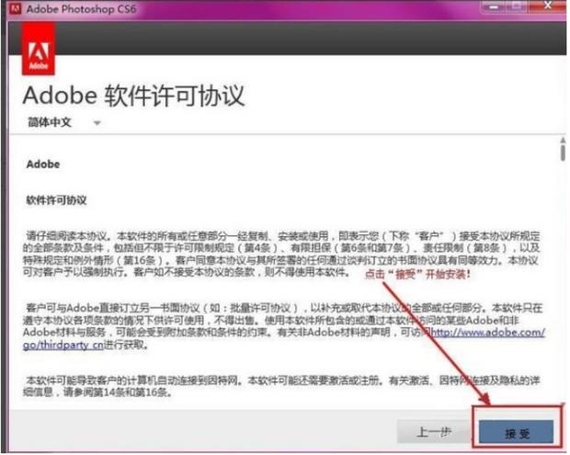Click the scrollbar thumb of the license text
The width and height of the screenshot is (570, 455).
coord(563,153)
